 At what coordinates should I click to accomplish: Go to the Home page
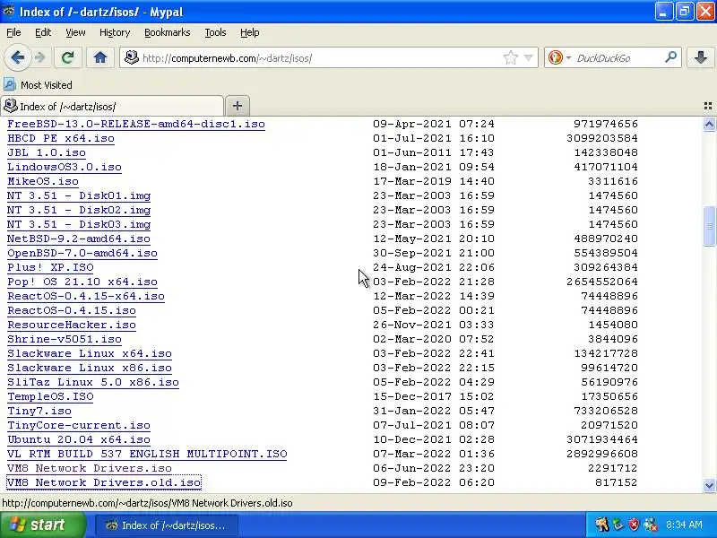100,57
